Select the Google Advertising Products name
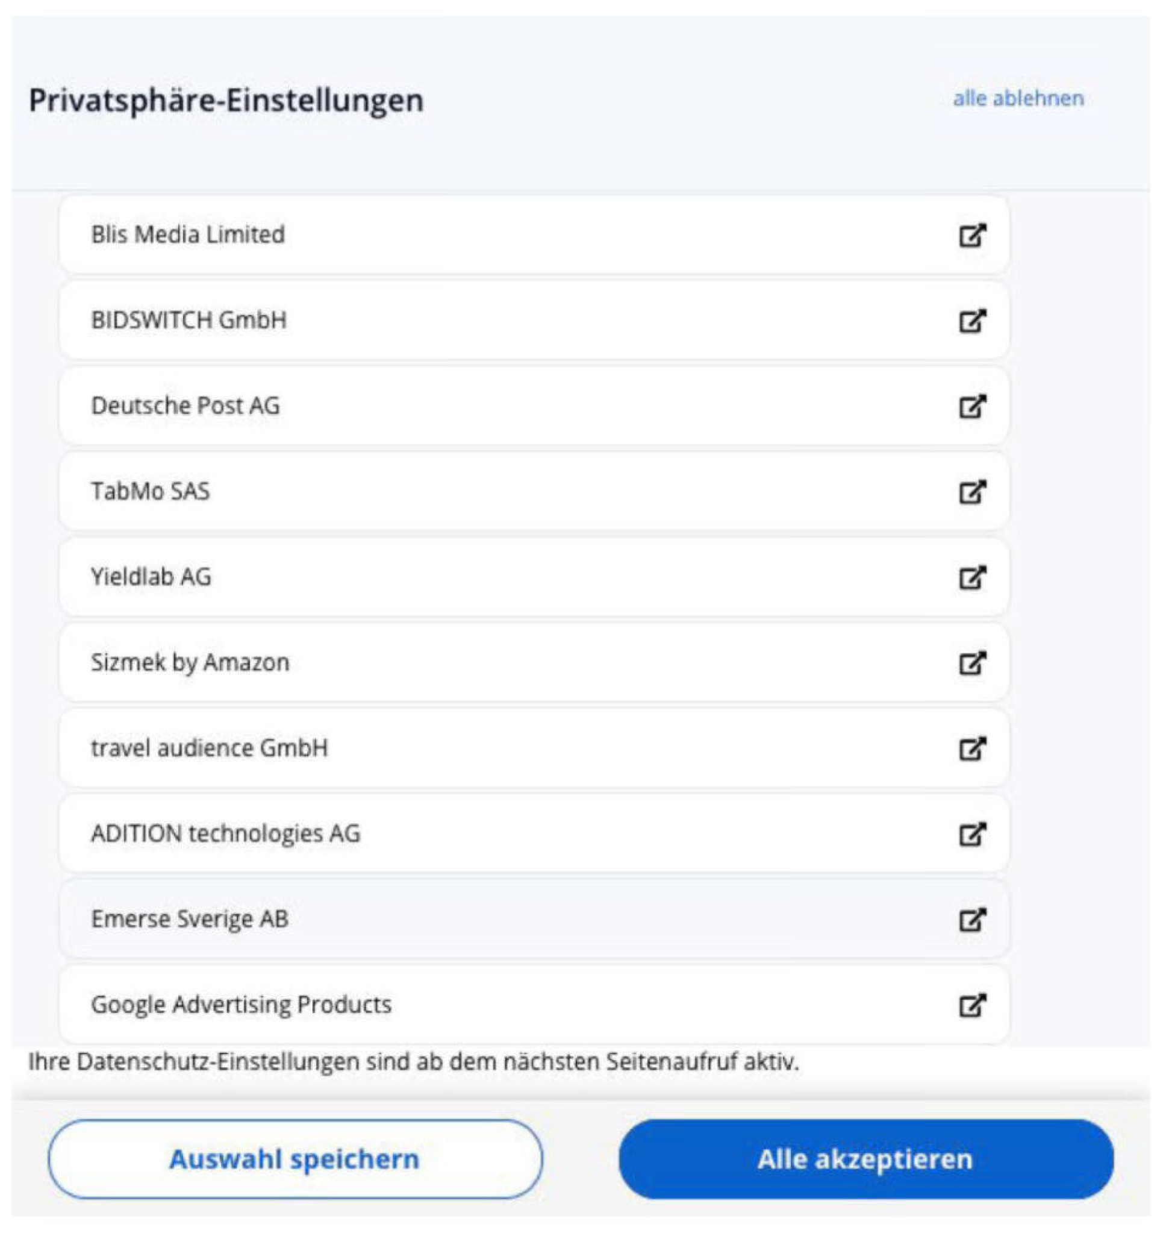Screen dimensions: 1169x1233 (241, 1004)
